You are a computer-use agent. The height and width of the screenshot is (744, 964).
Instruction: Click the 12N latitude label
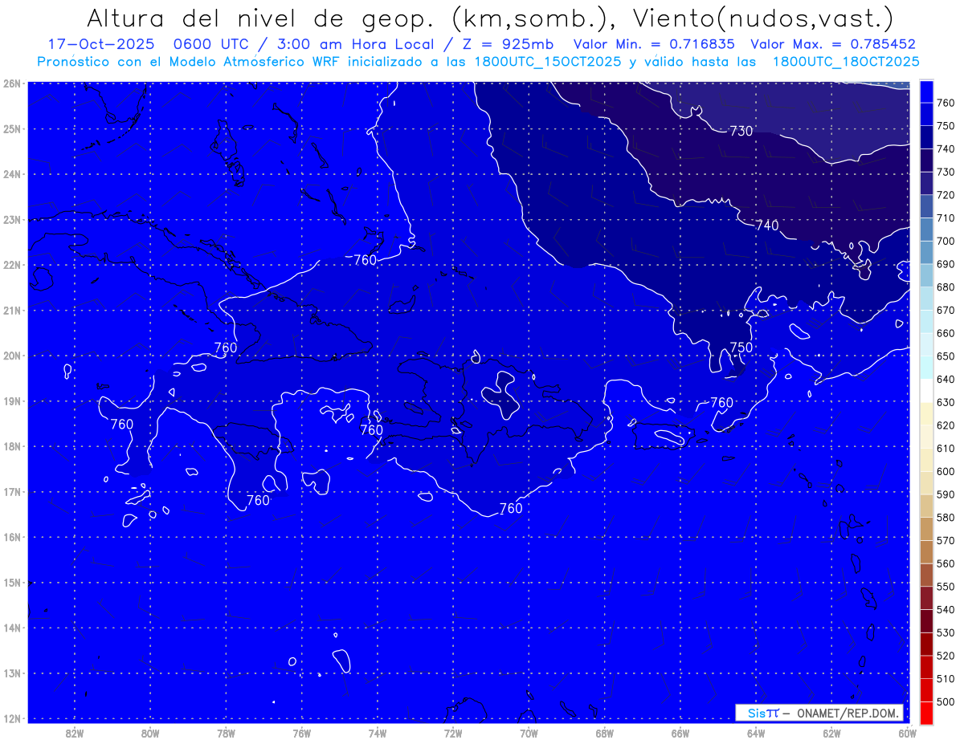(12, 718)
